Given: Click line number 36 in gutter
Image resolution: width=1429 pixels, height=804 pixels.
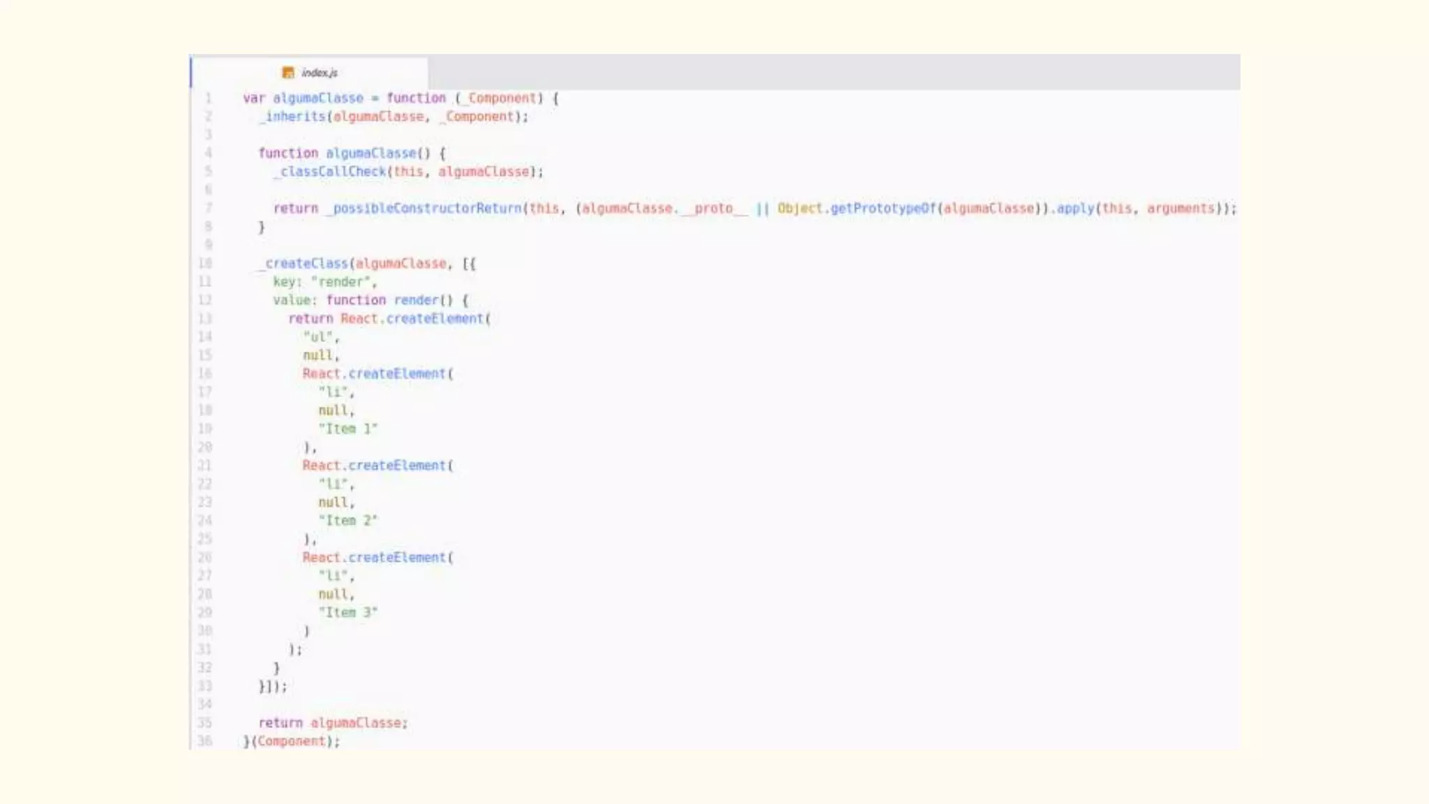Looking at the screenshot, I should pyautogui.click(x=204, y=740).
